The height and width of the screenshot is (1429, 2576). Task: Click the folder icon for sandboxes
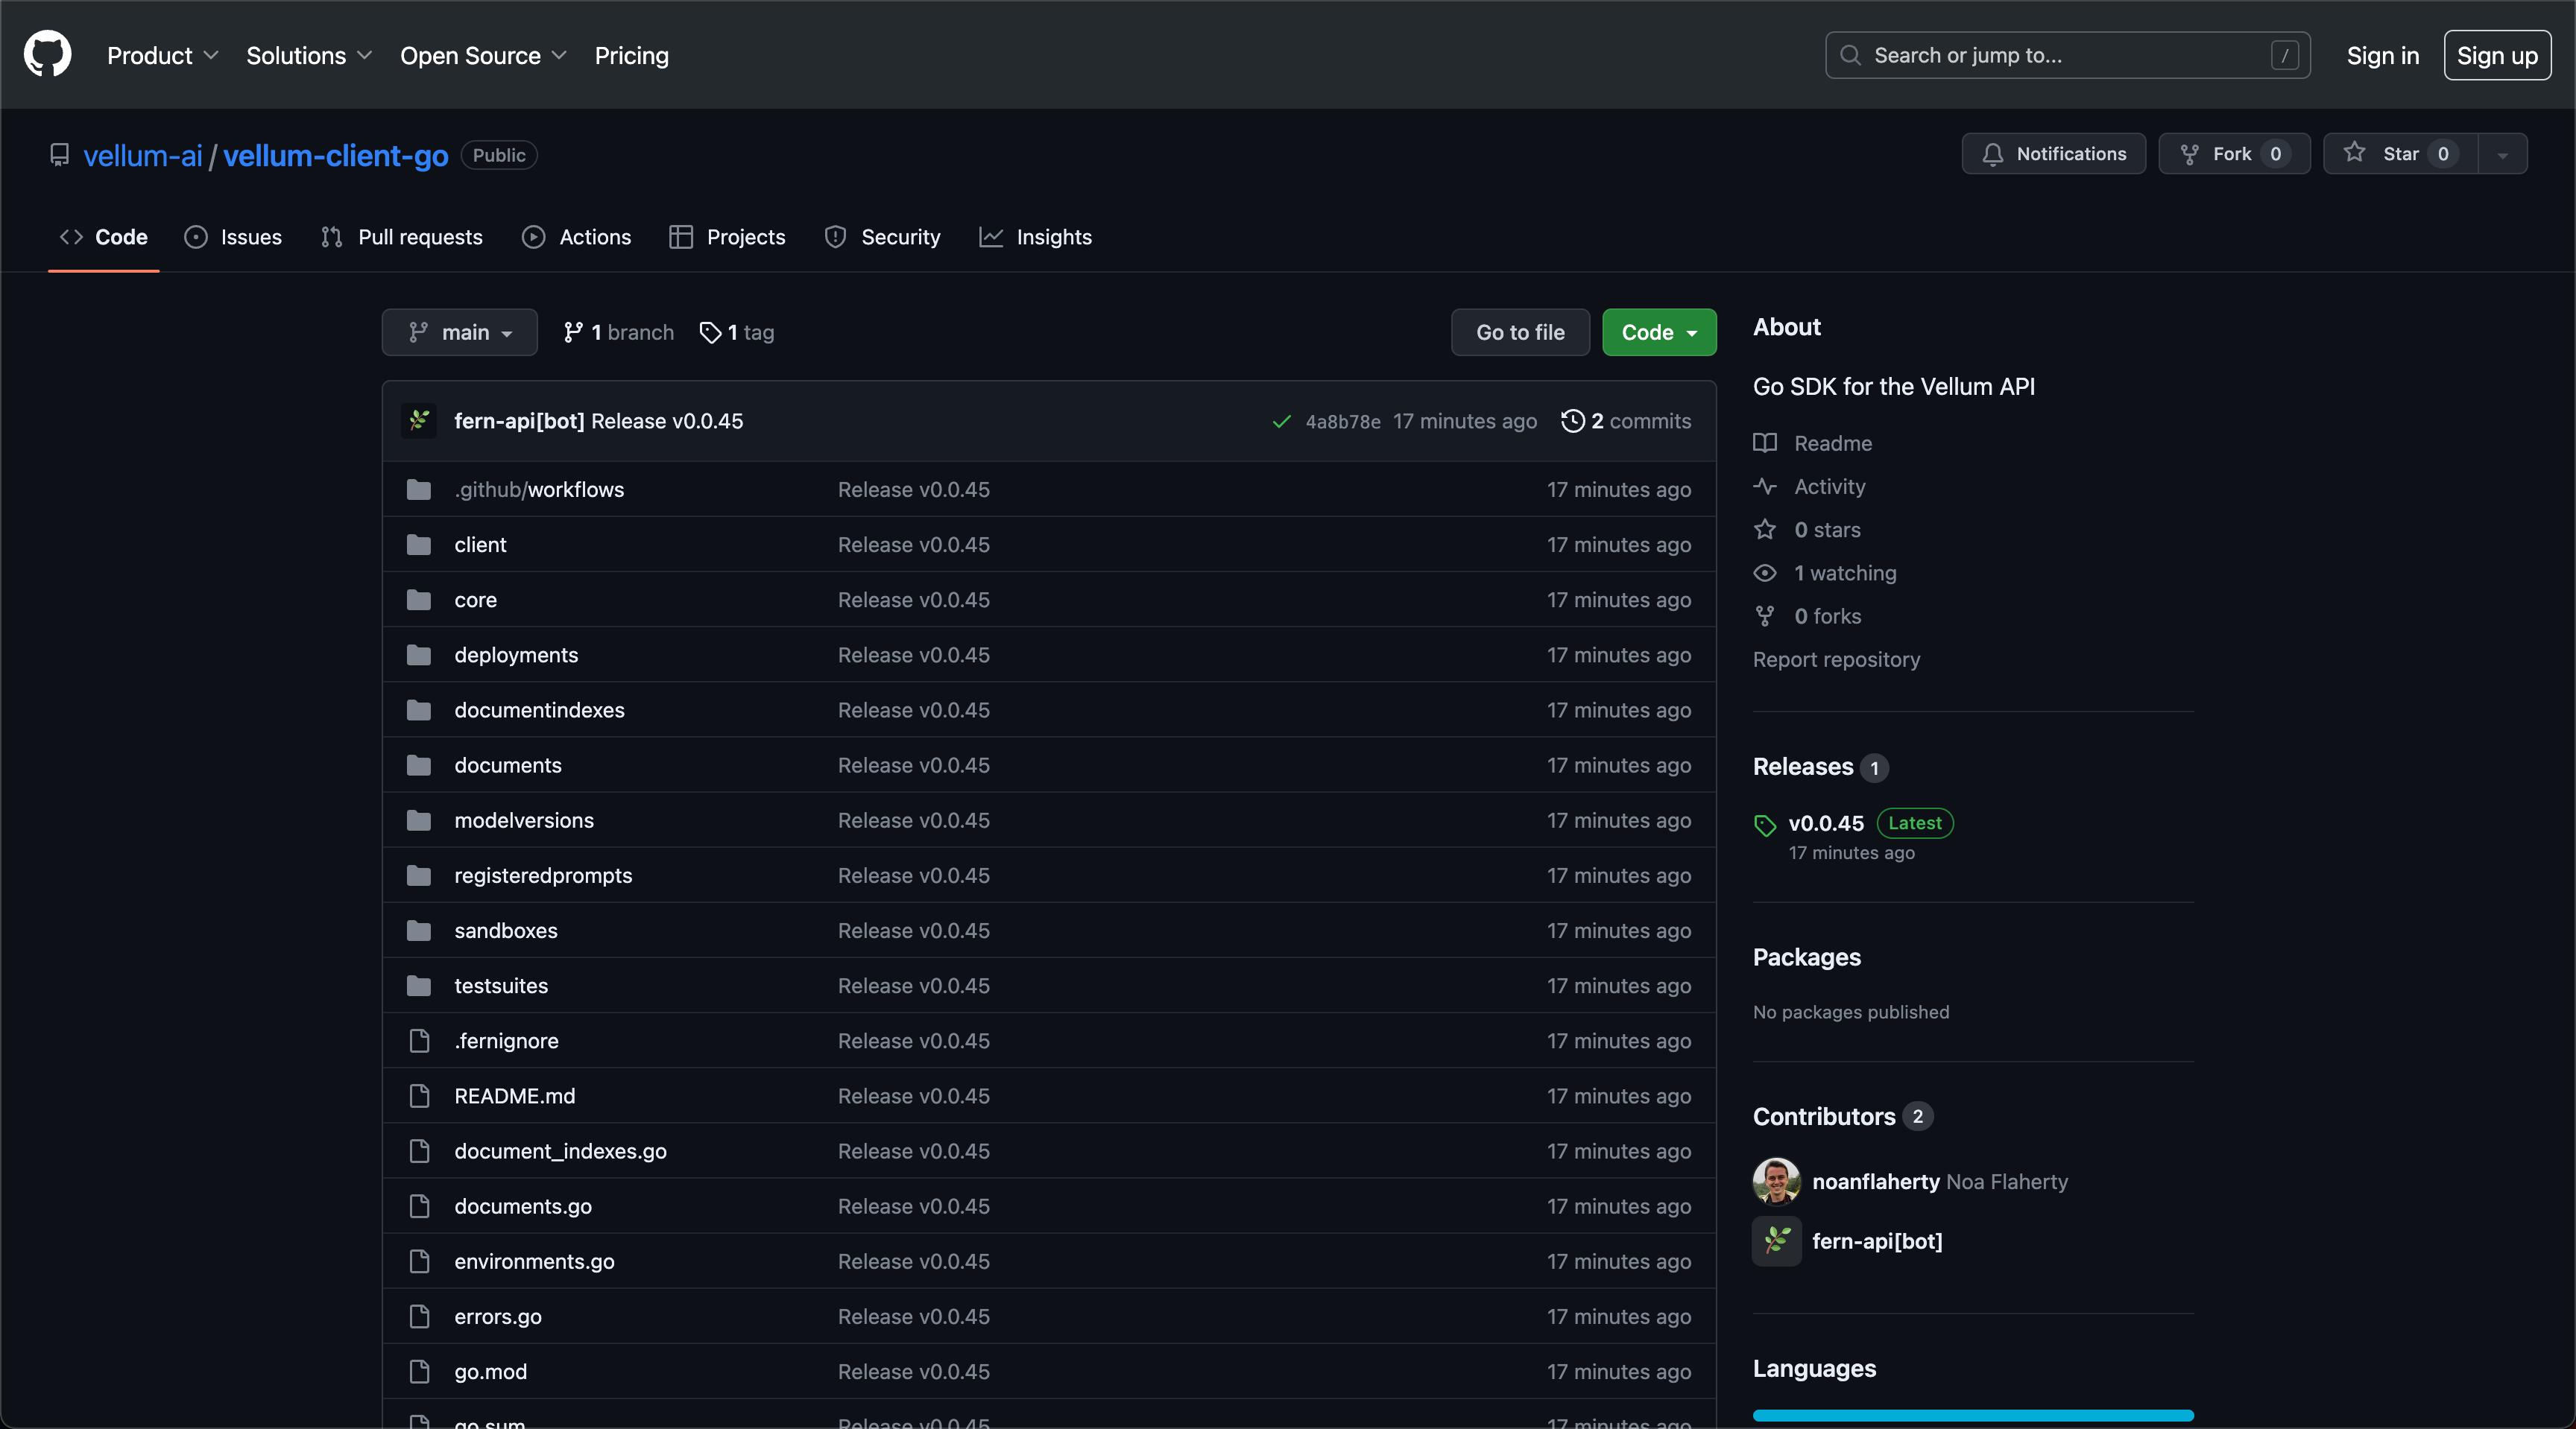tap(419, 931)
